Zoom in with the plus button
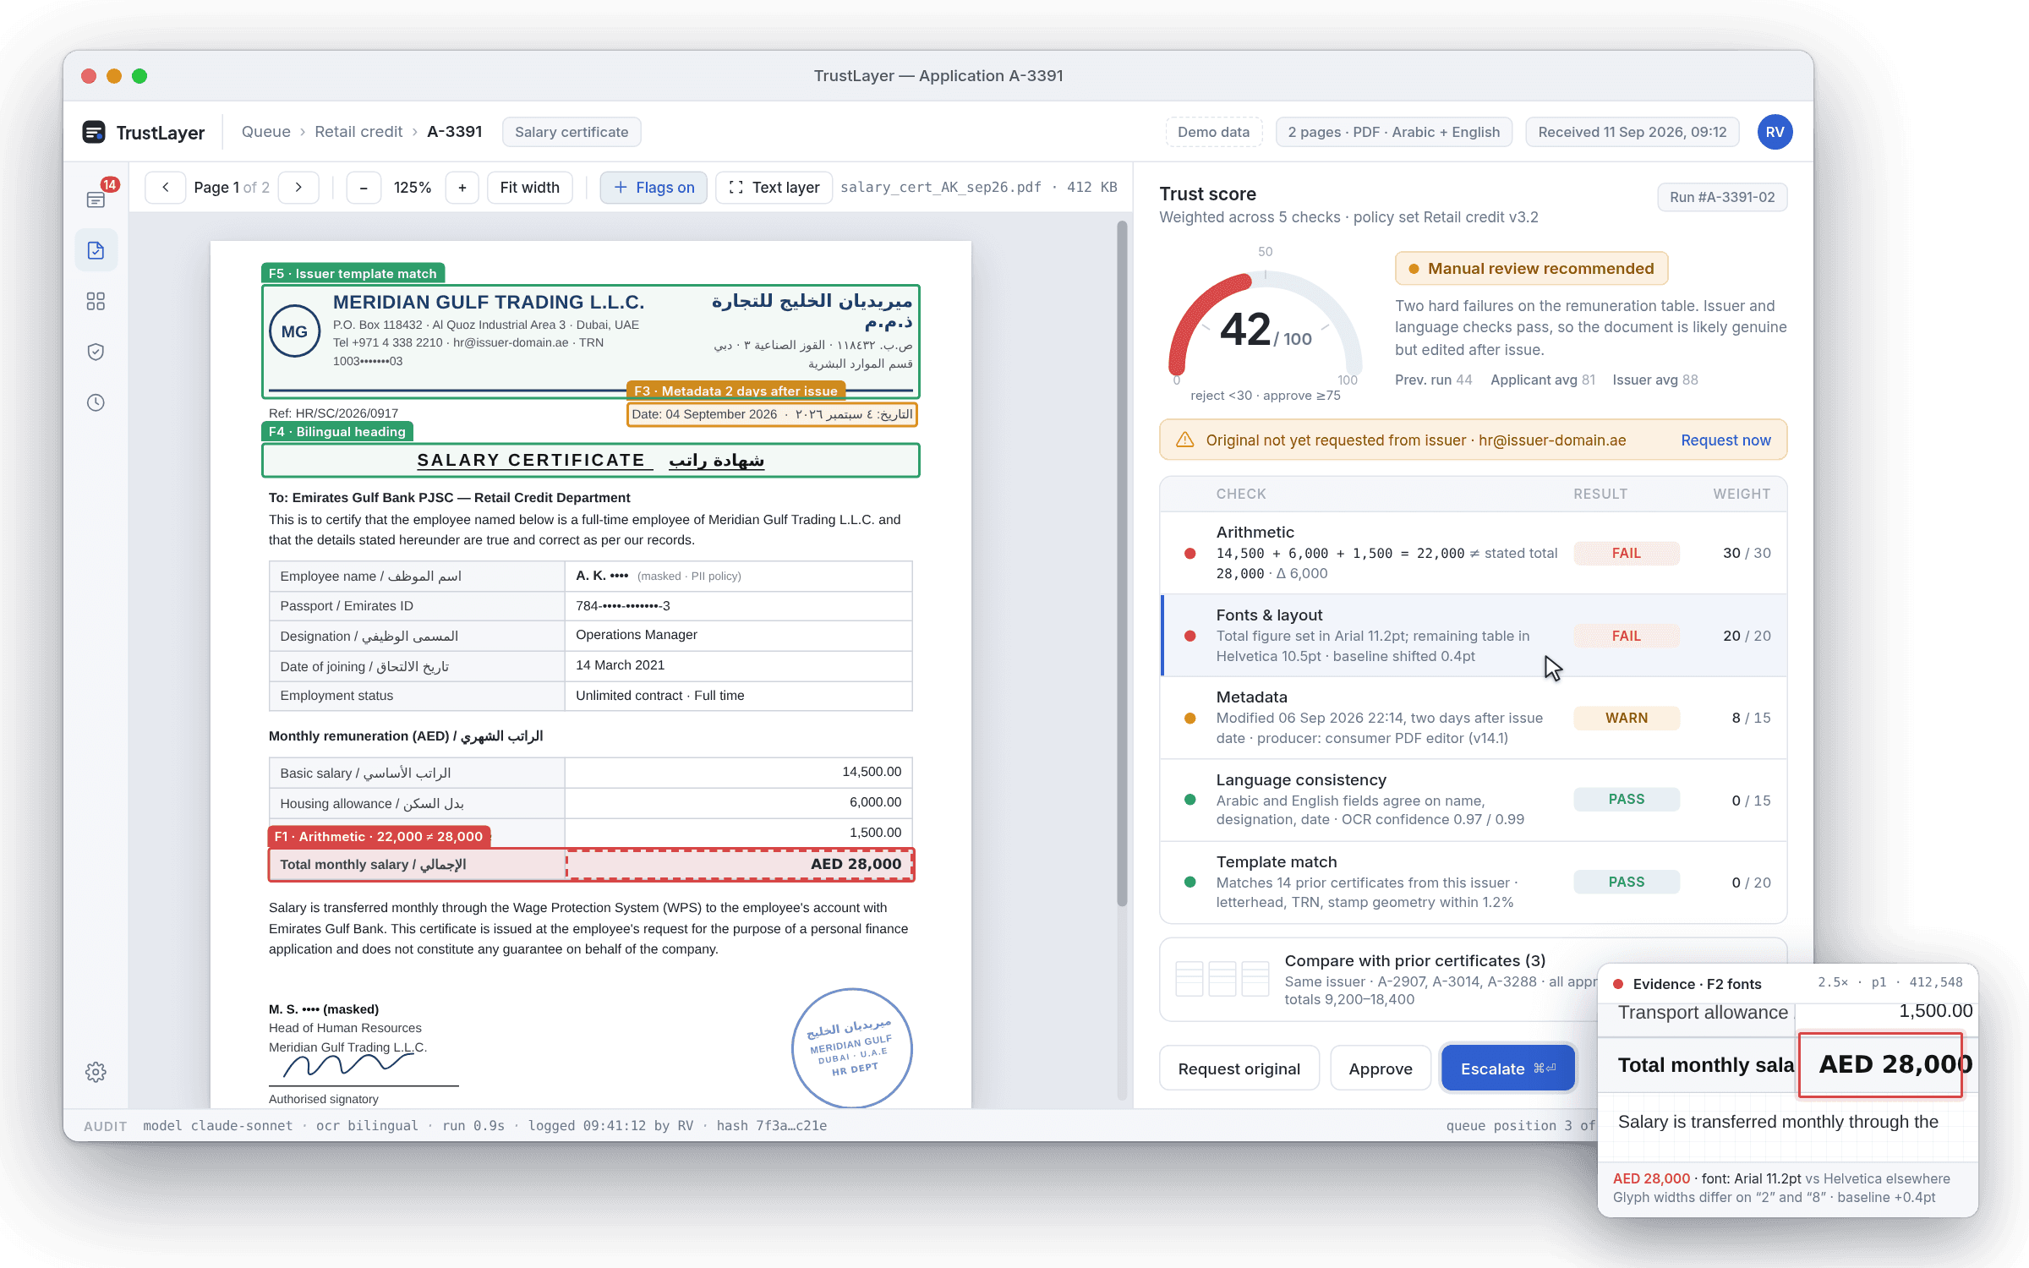This screenshot has height=1268, width=2029. coord(462,187)
